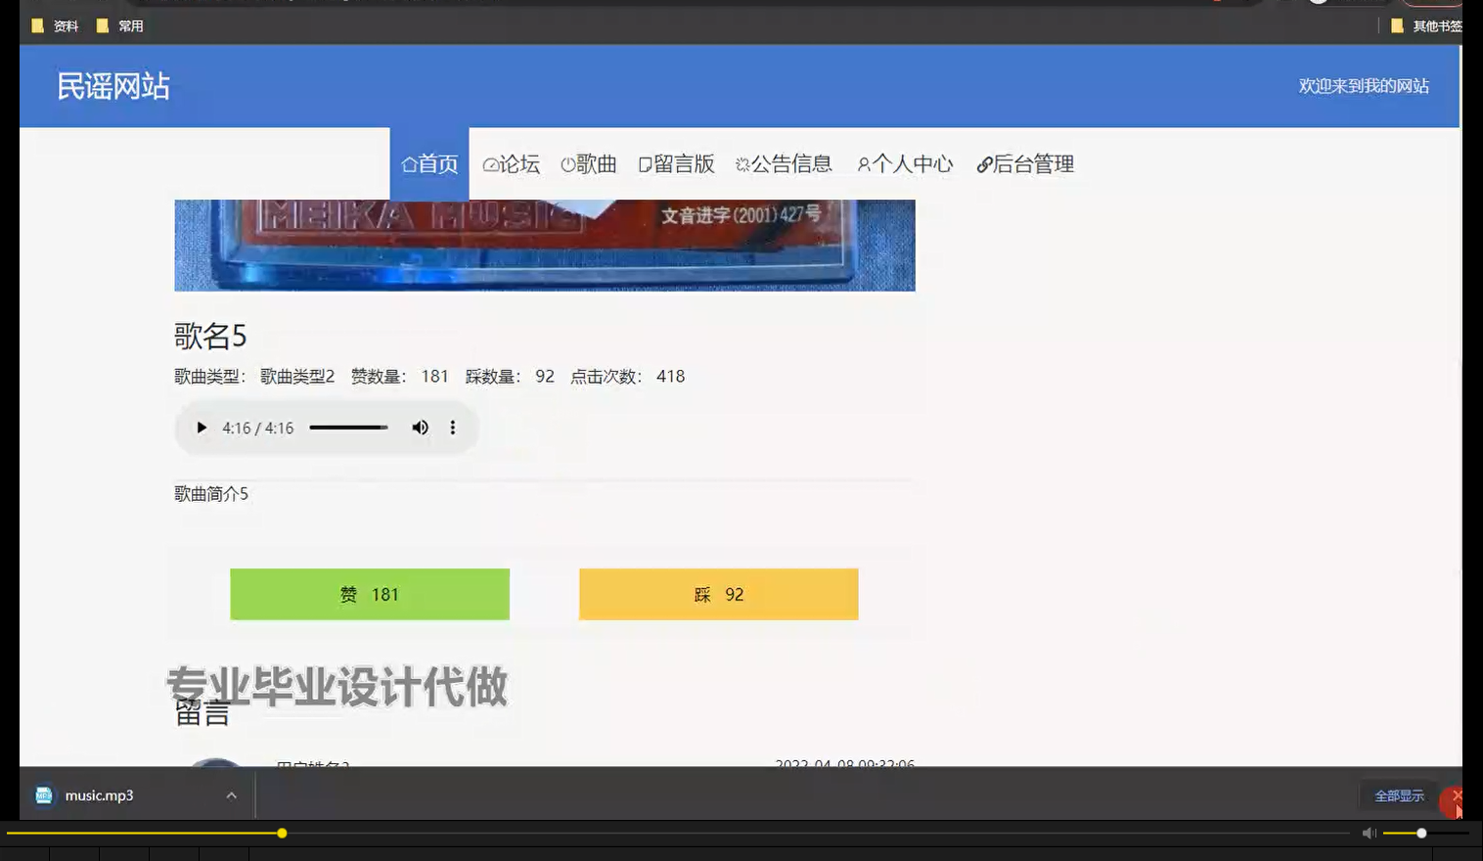Viewport: 1483px width, 861px height.
Task: Click the link icon on 后台管理
Action: coord(983,164)
